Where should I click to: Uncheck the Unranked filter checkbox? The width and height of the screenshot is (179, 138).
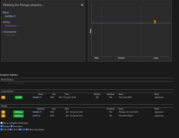click(x=12, y=126)
